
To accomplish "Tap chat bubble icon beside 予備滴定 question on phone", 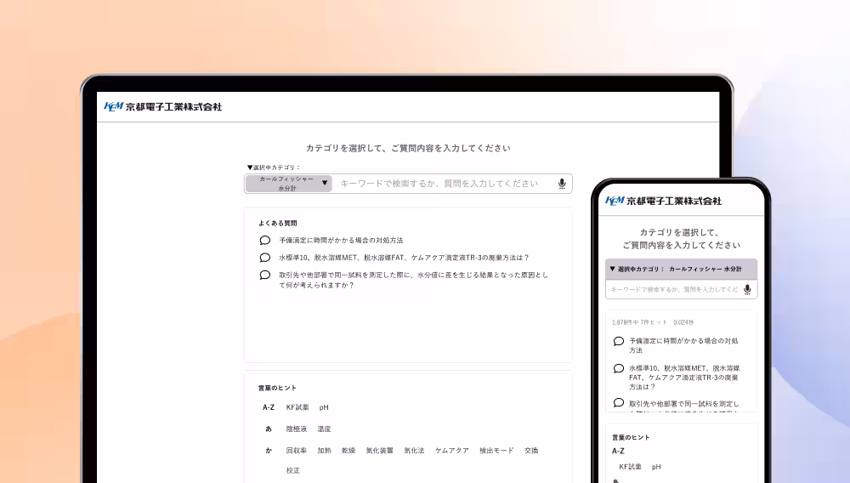I will tap(619, 341).
